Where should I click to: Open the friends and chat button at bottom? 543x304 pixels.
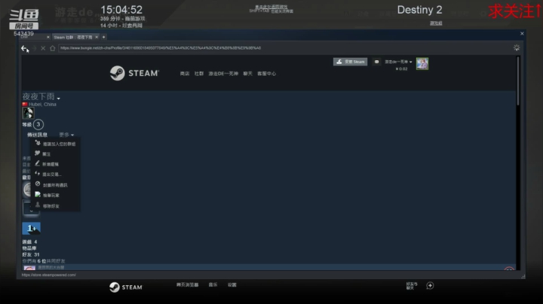pos(412,286)
